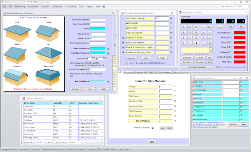
Task: Select the Mansard roof illustration
Action: 48,77
